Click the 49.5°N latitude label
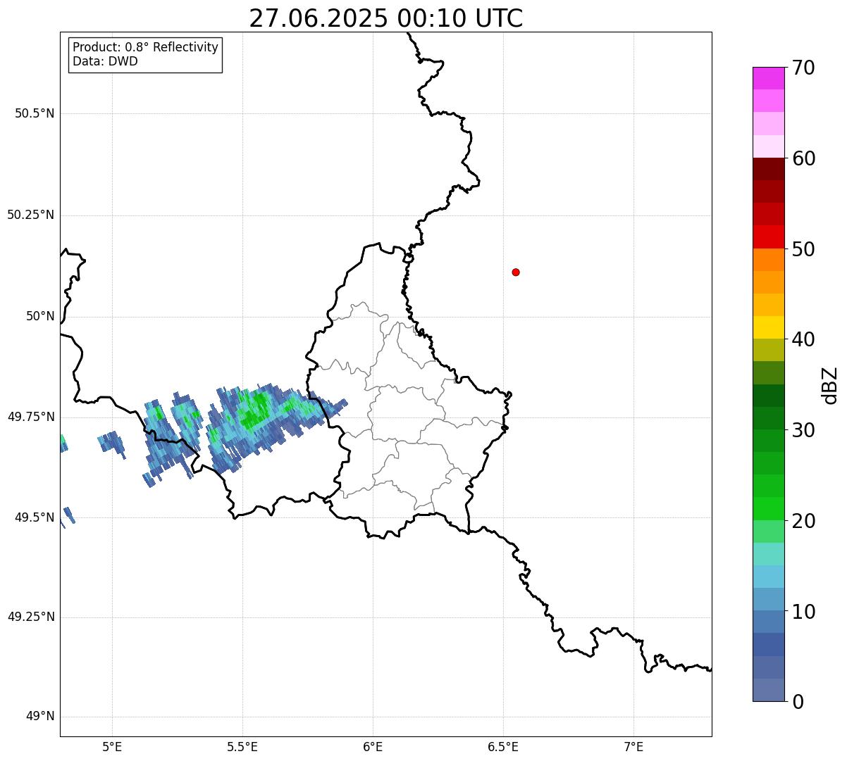Image resolution: width=847 pixels, height=761 pixels. point(34,517)
